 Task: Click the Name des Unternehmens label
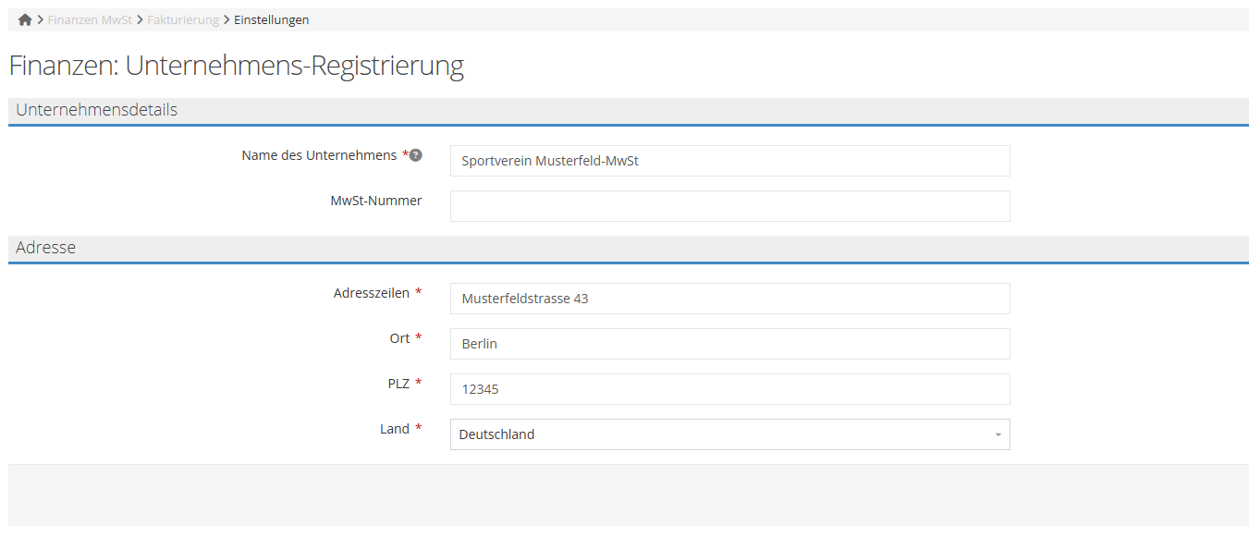point(319,155)
